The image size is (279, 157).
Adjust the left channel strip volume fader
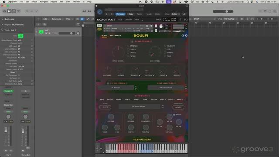(x=6, y=130)
